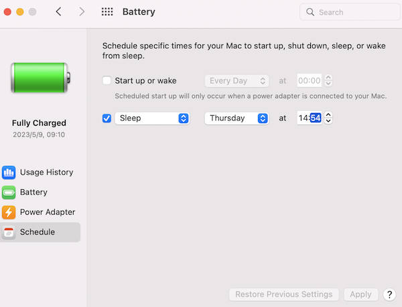Click the orange Power Adapter icon
402x307 pixels.
coord(9,212)
